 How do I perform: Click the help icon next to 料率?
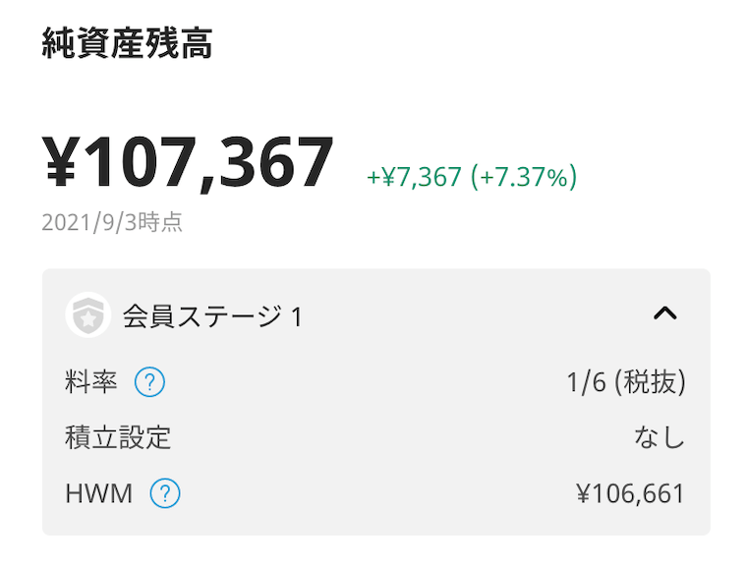click(149, 382)
